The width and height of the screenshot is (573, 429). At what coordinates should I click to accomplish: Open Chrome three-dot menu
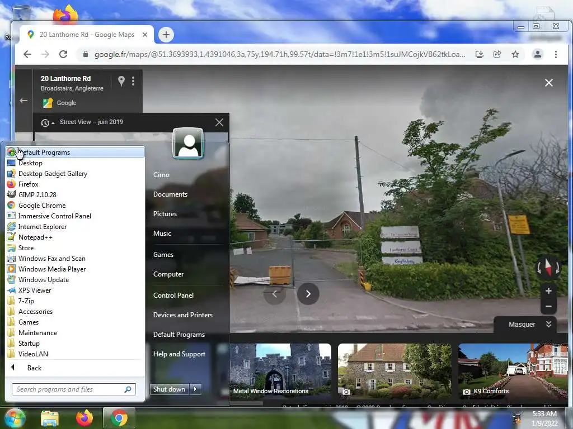pyautogui.click(x=556, y=54)
